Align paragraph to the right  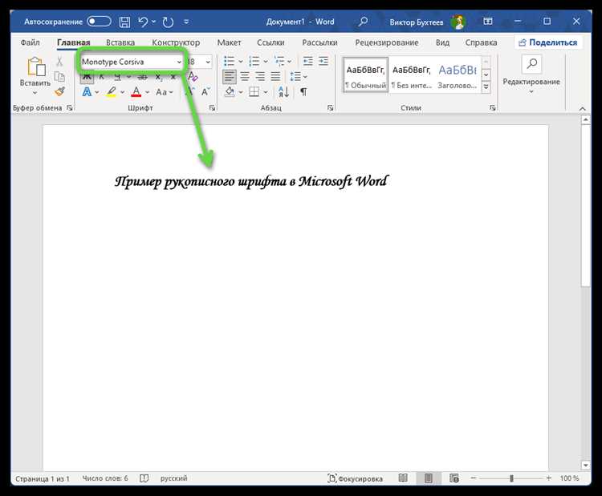coord(260,77)
